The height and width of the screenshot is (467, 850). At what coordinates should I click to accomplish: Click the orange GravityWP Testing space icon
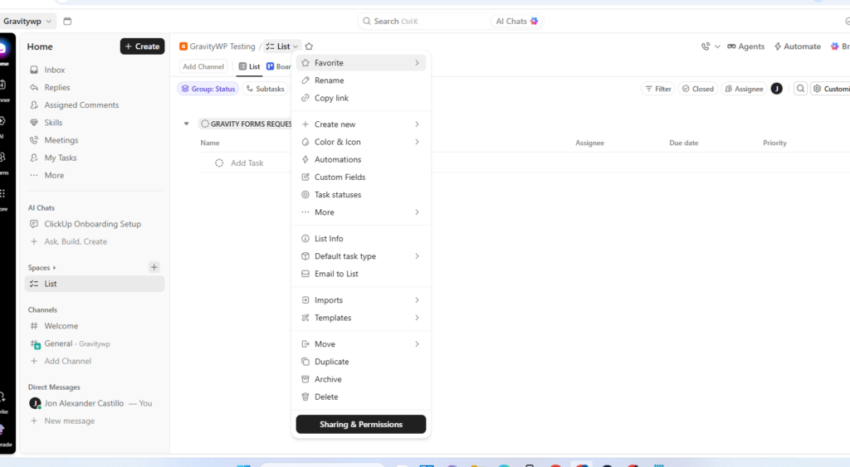point(183,46)
